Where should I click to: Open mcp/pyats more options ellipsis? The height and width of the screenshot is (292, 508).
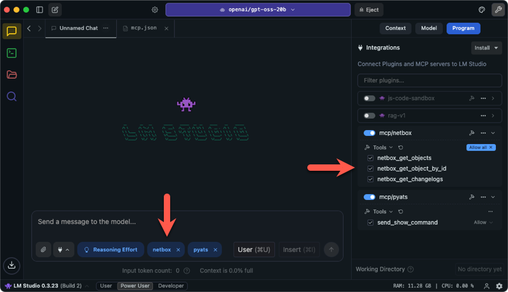[483, 197]
